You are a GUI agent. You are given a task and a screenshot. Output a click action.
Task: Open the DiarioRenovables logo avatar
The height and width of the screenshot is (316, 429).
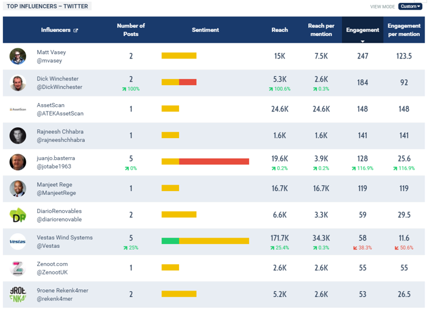point(18,215)
